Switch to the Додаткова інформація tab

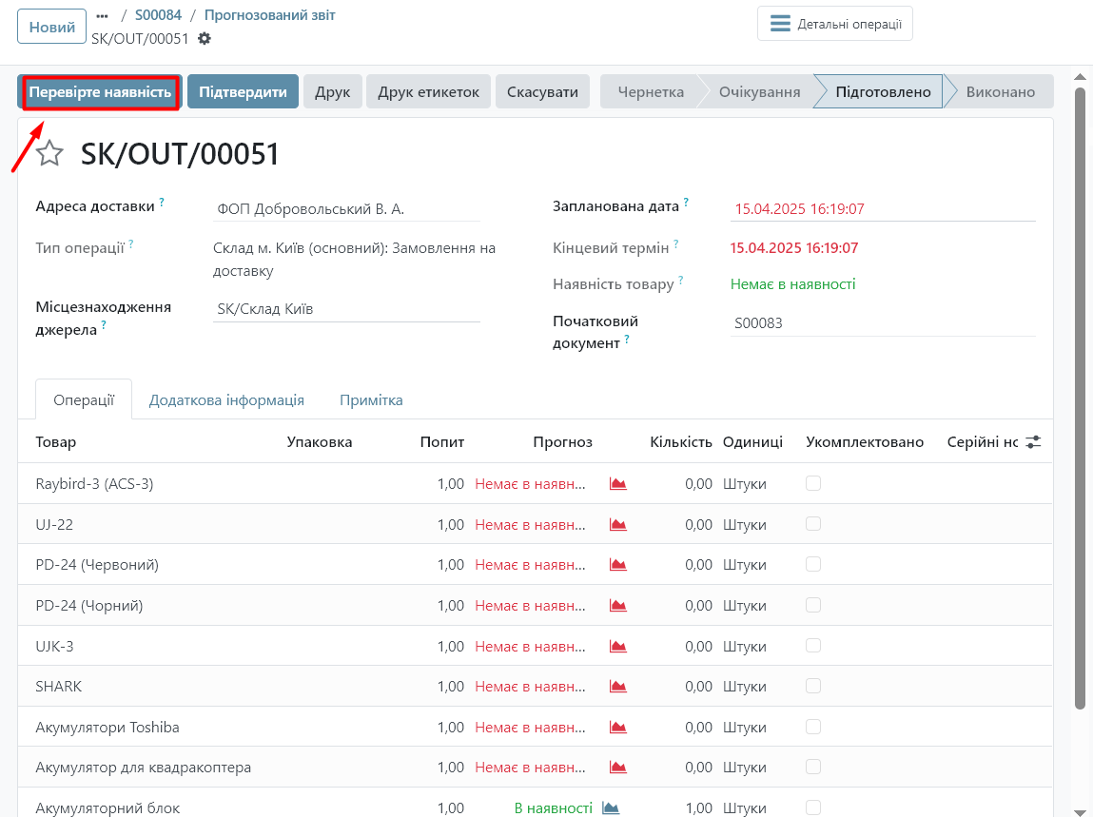click(x=226, y=400)
